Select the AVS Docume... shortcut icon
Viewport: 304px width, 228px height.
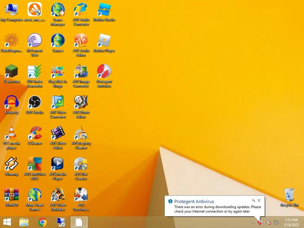click(x=81, y=199)
